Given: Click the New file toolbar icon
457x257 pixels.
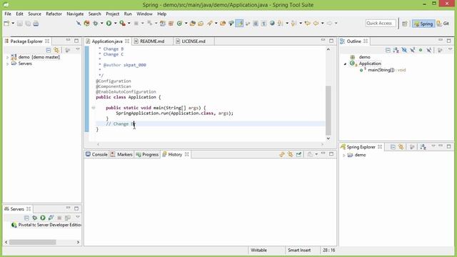Looking at the screenshot, I should 6,24.
